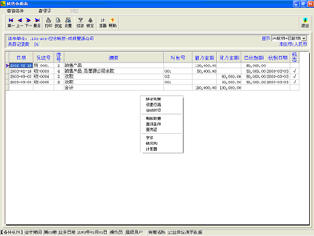Image resolution: width=314 pixels, height=236 pixels.
Task: Click the 超级用户 status bar entry
Action: (x=134, y=232)
